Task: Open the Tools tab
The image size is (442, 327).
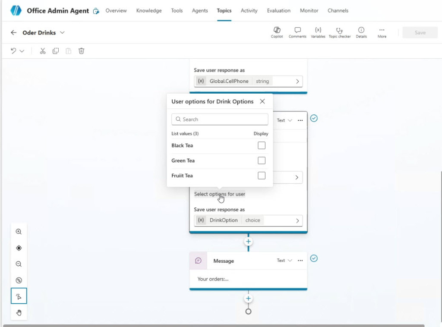Action: click(x=177, y=11)
